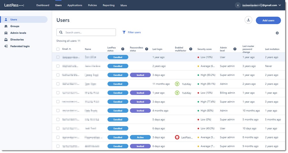Open the More menu in top navigation
This screenshot has height=153, width=288.
[124, 5]
